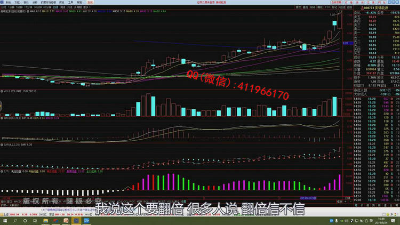Select the 15分钟 period tab
This screenshot has height=225, width=400.
(x=28, y=7)
